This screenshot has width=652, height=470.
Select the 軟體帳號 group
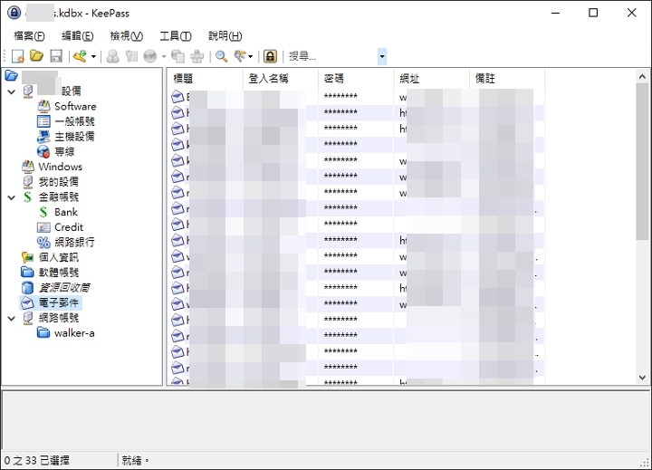coord(59,273)
